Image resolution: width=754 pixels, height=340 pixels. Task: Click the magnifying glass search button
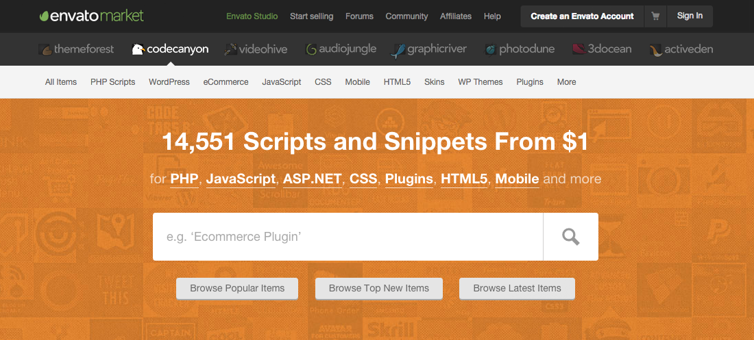coord(570,237)
